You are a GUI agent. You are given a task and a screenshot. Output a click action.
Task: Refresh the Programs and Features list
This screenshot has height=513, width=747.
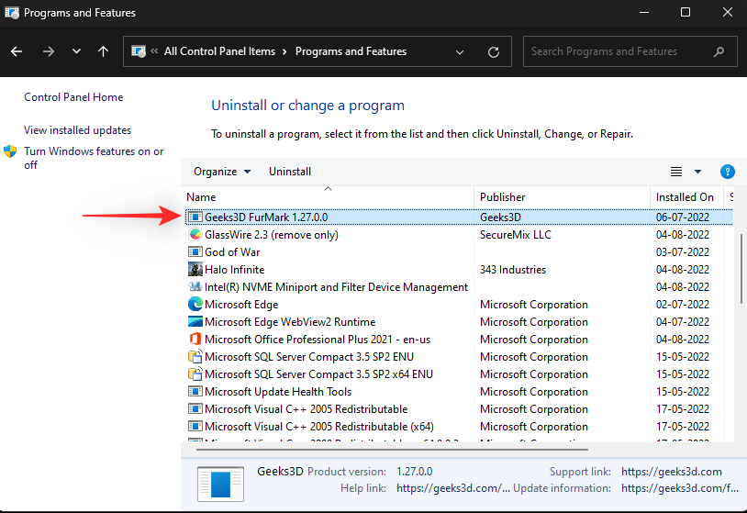tap(494, 52)
